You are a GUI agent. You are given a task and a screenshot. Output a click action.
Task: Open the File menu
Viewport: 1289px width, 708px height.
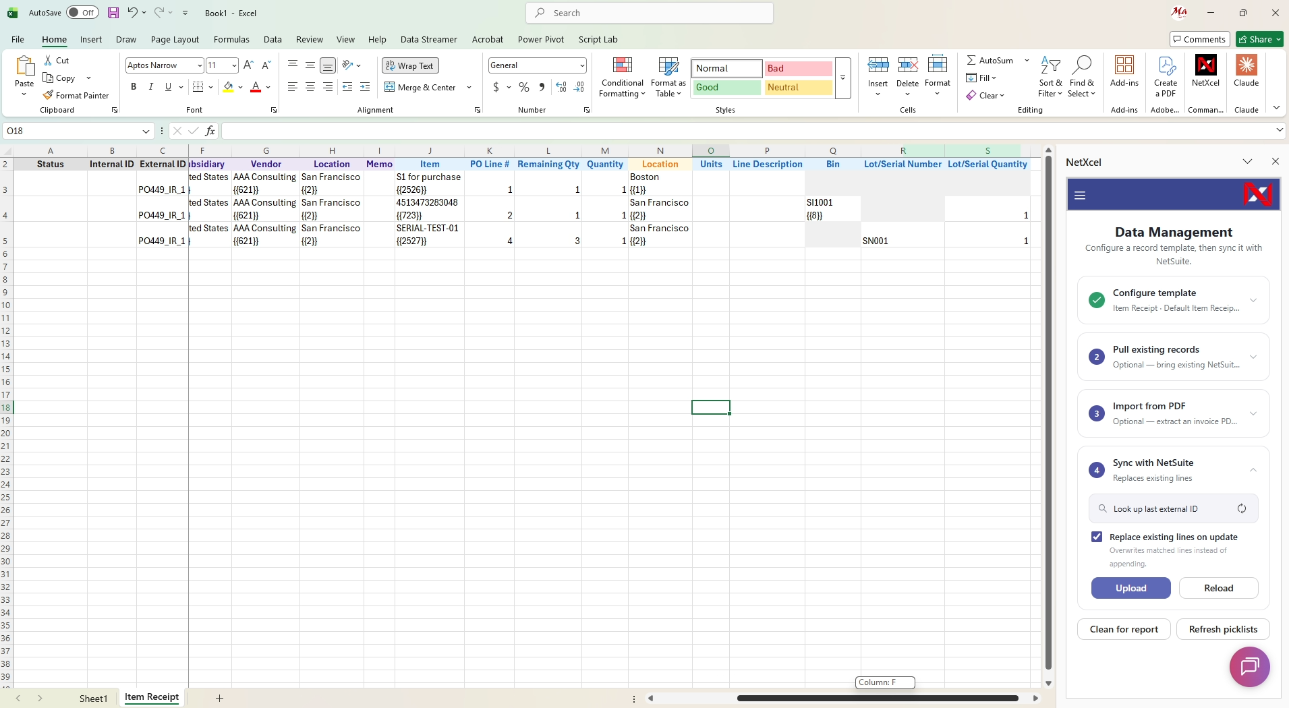pos(18,39)
